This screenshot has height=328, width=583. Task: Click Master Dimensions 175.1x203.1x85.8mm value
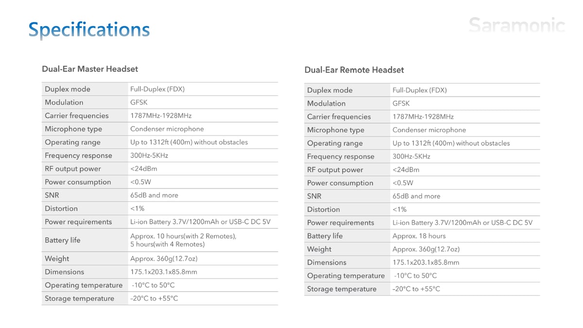tap(164, 272)
